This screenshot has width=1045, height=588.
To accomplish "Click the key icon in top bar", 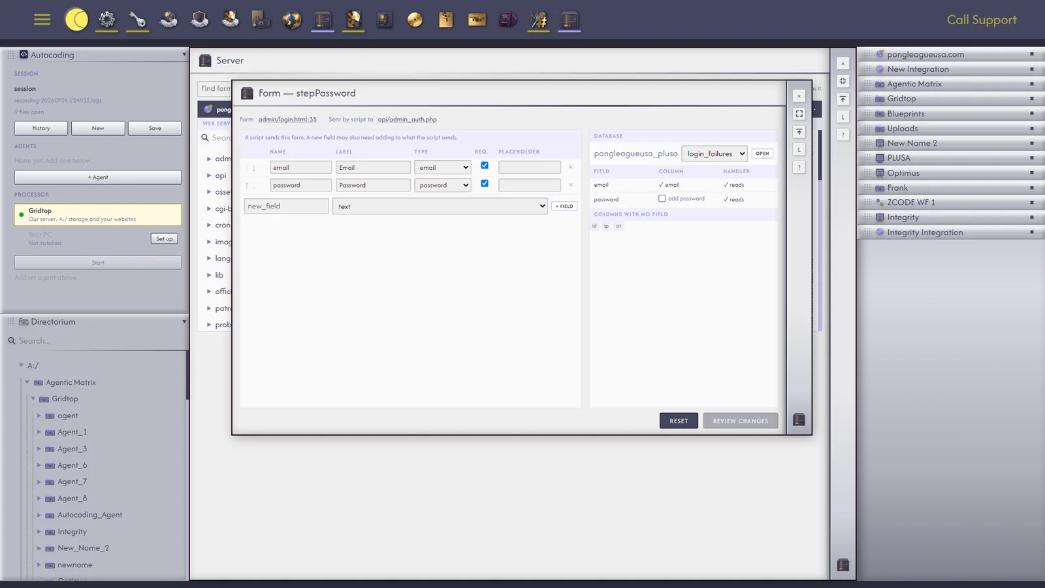I will (138, 20).
